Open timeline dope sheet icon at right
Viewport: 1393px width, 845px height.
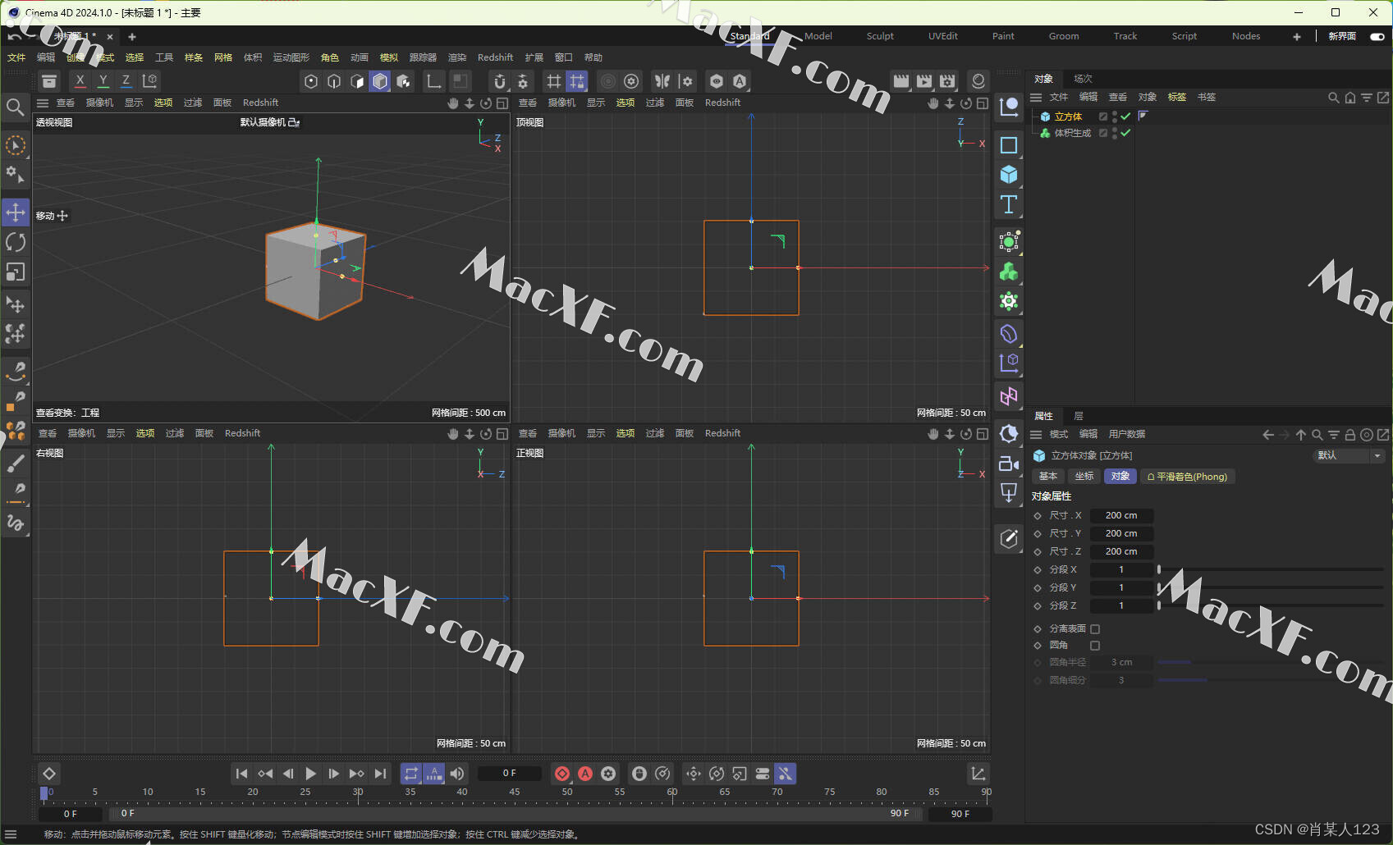[x=978, y=774]
